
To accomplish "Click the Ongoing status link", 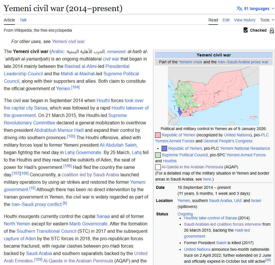I will pos(185,214).
